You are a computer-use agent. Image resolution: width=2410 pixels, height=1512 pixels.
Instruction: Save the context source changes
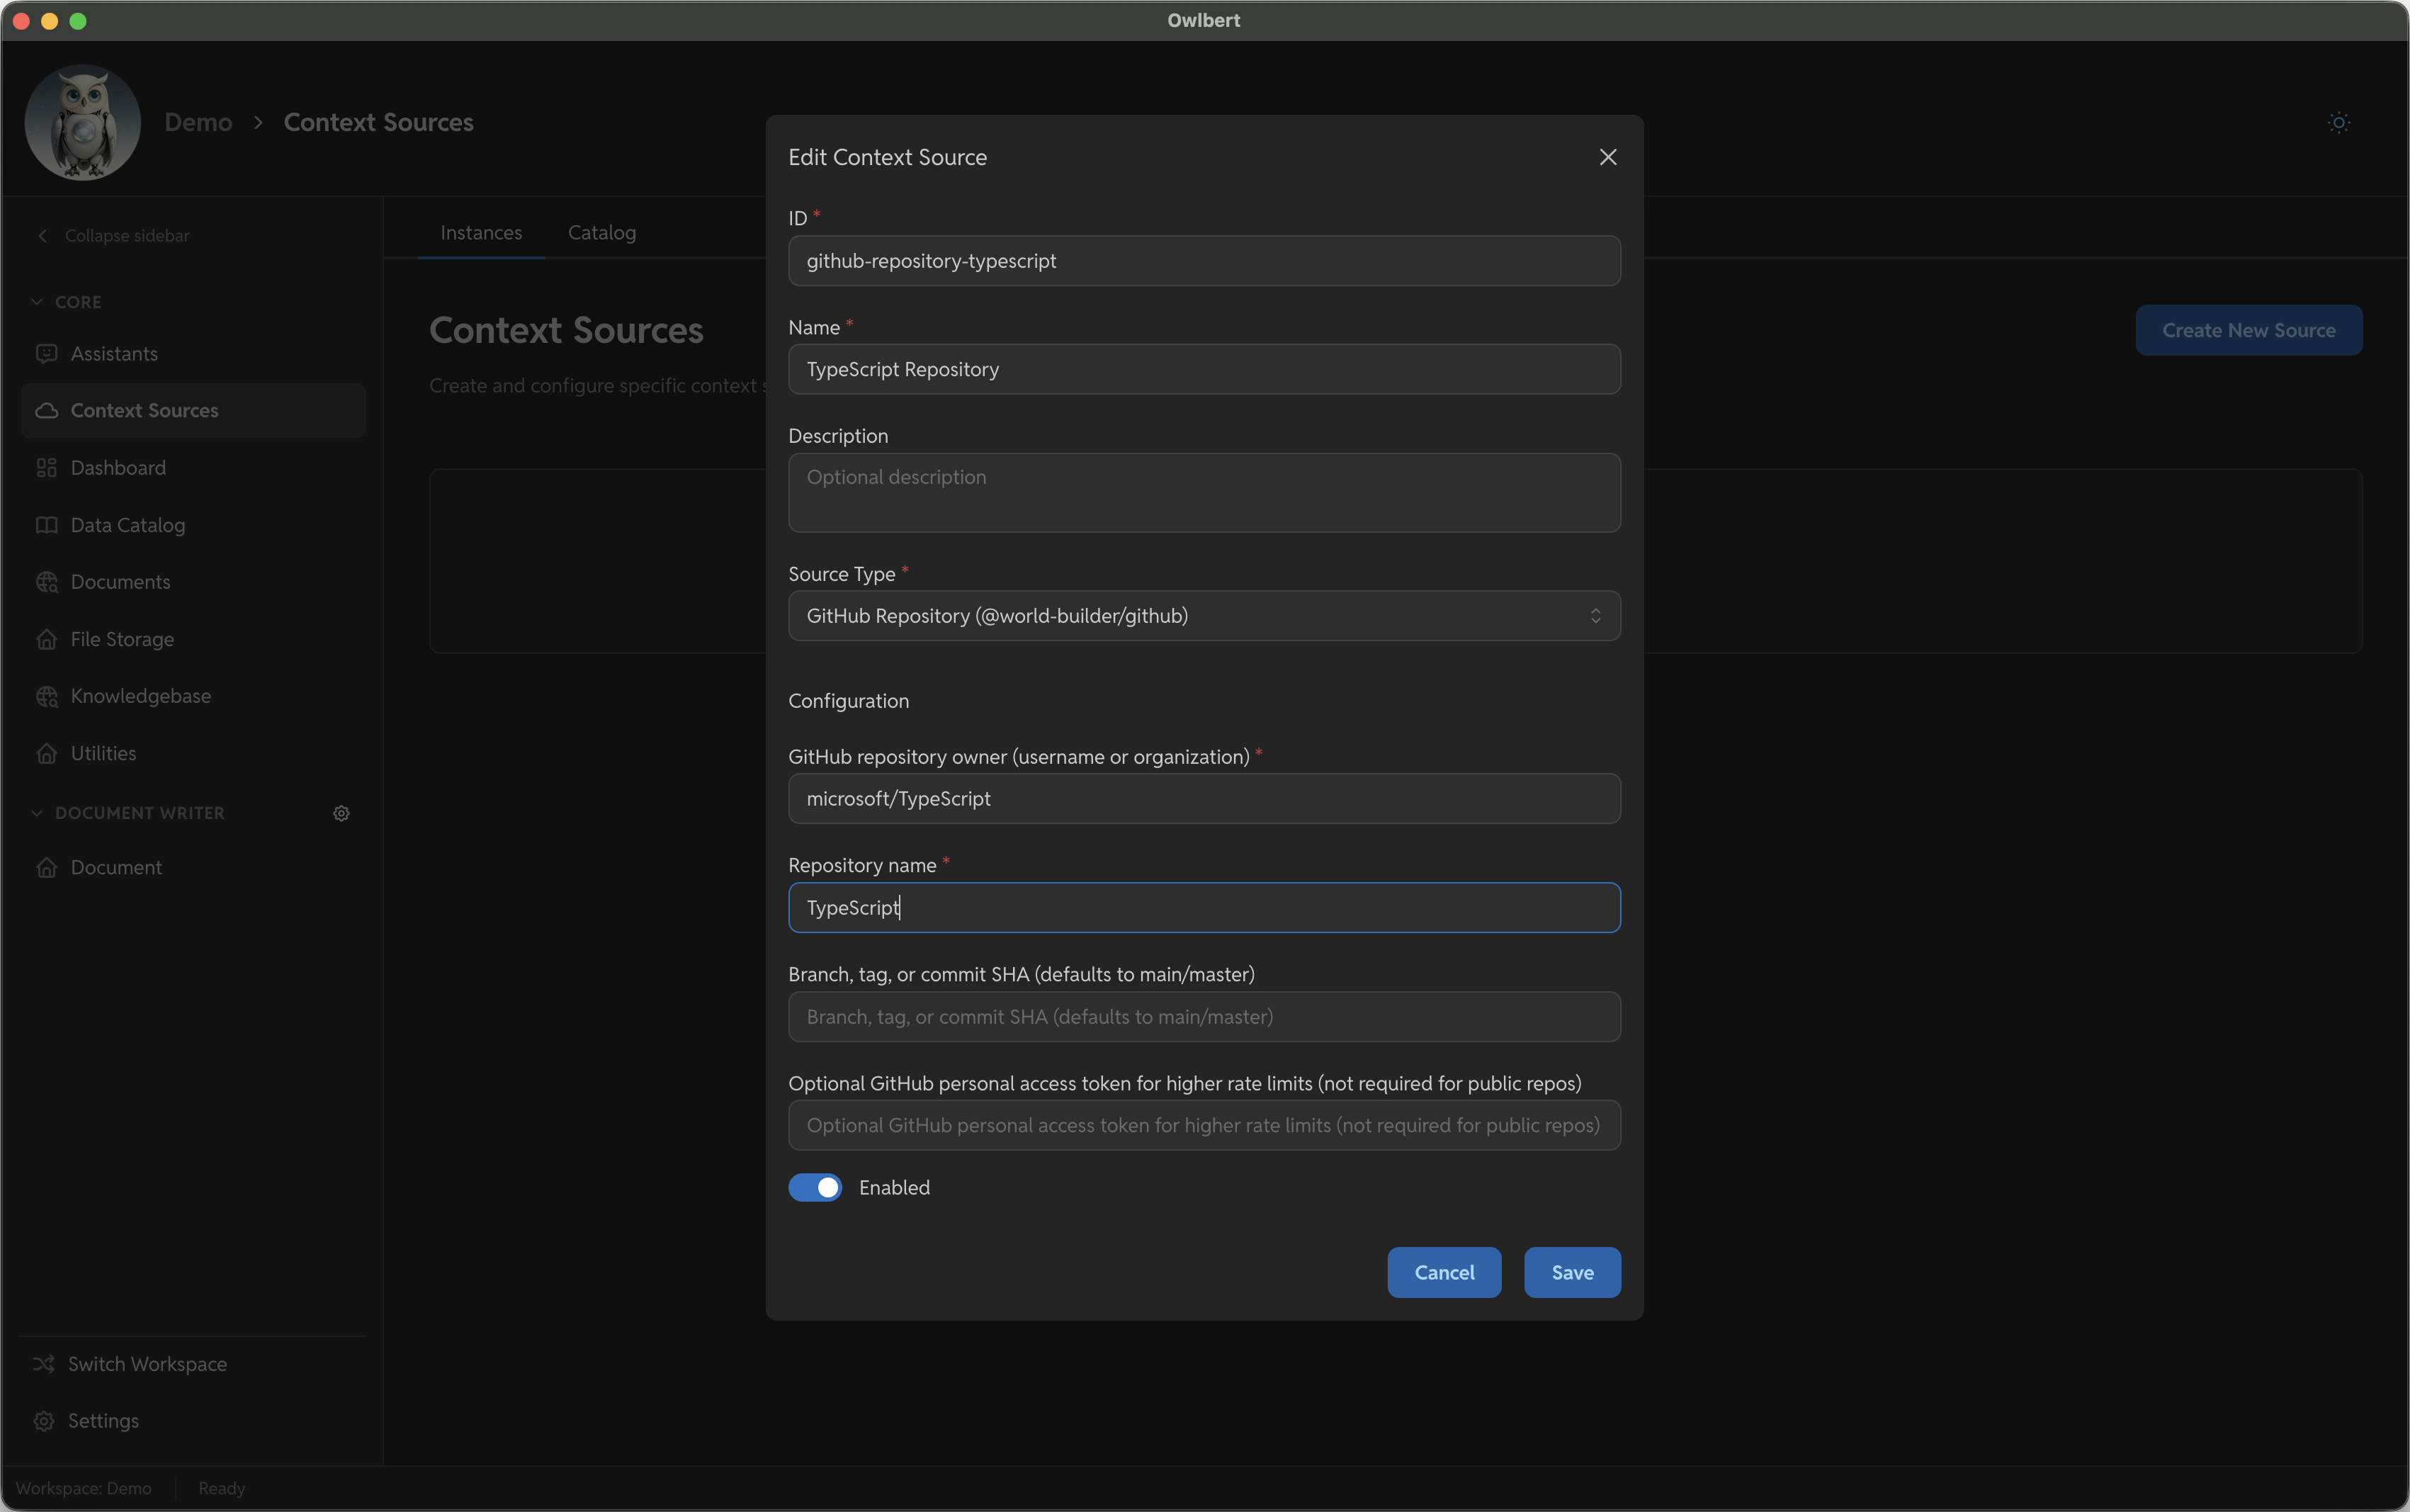[x=1571, y=1272]
